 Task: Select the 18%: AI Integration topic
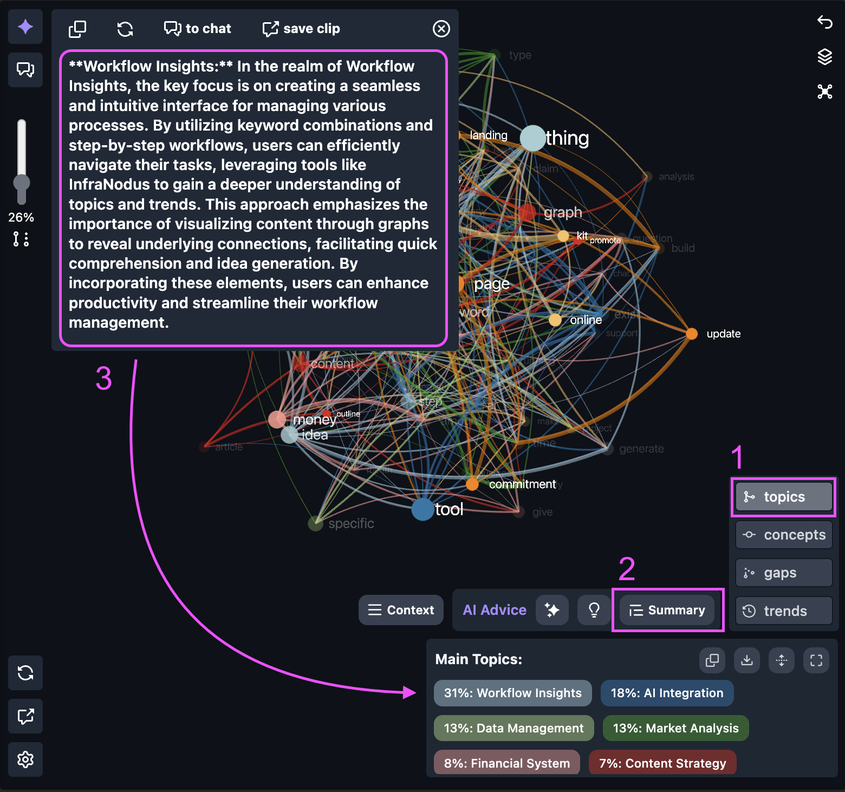point(667,693)
